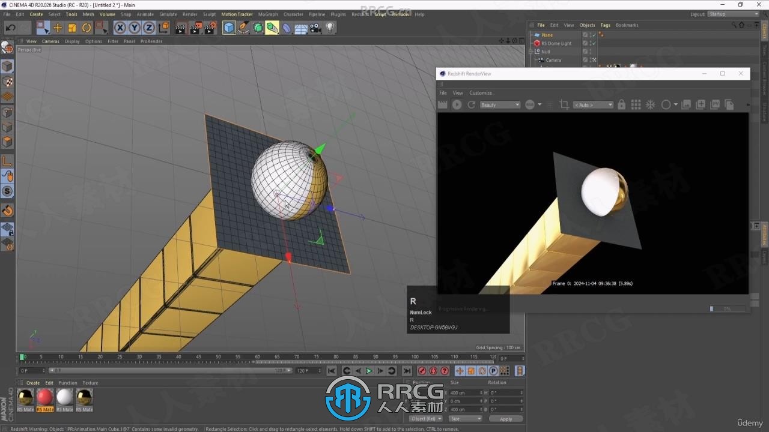Select the Live Selection tool
769x432 pixels.
click(x=42, y=28)
